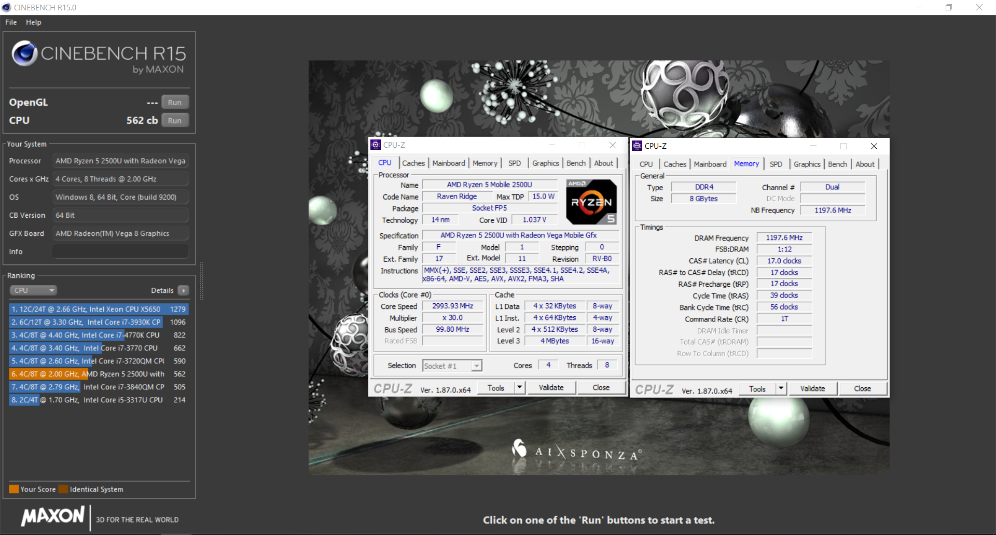Open About tab in right CPU-Z

click(x=865, y=164)
